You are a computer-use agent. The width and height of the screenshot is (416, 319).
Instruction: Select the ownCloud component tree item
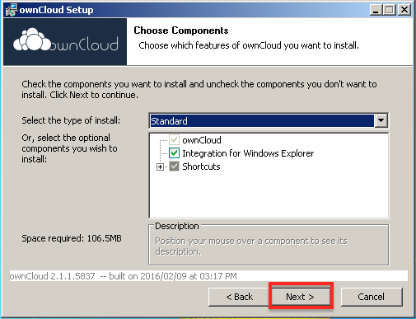coord(202,140)
